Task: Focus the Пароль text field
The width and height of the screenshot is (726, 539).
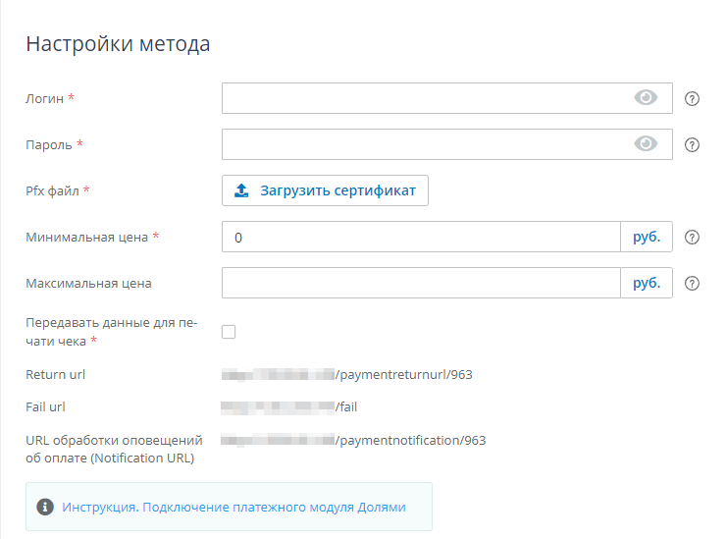Action: point(422,144)
